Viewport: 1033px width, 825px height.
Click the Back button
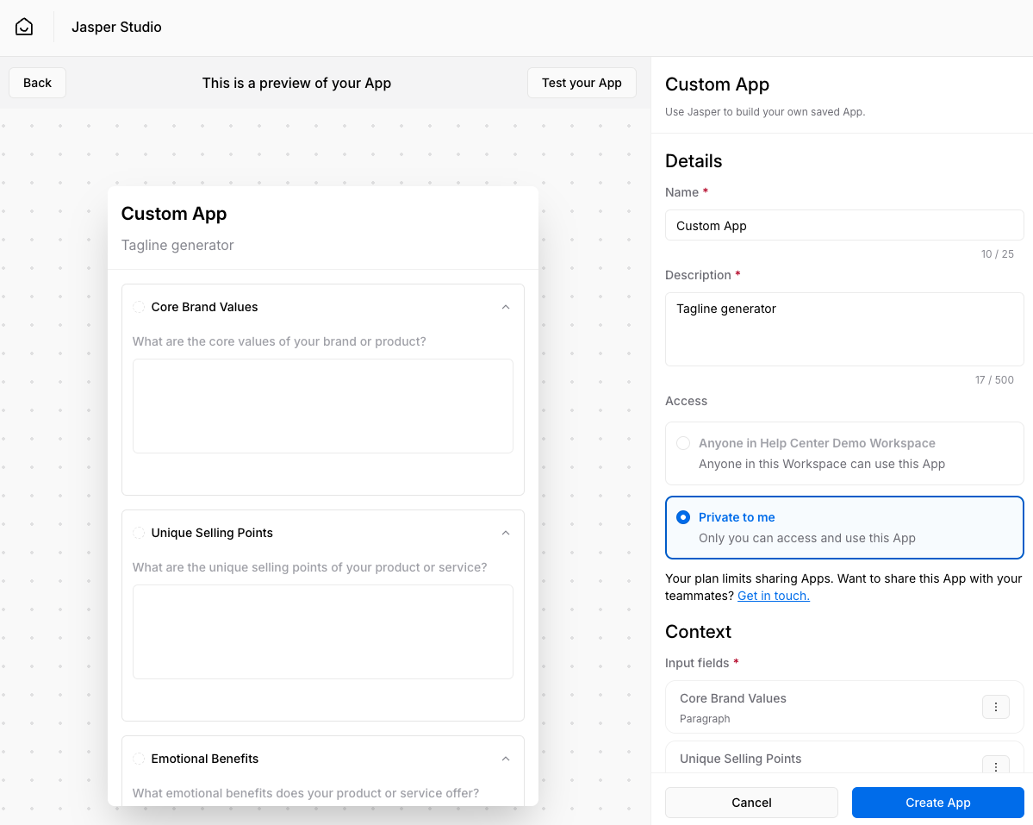pyautogui.click(x=37, y=83)
